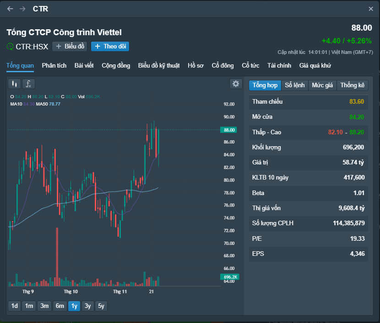Click the low price 82.10

click(336, 132)
